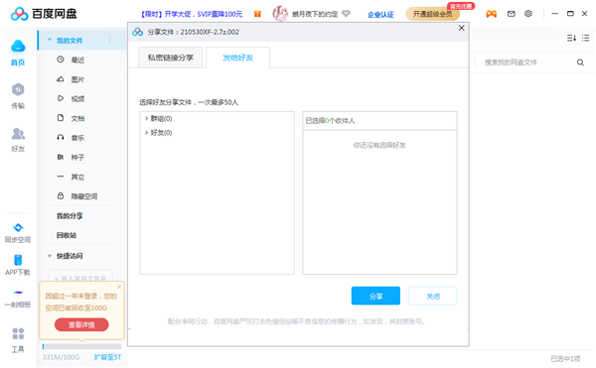Expand the 好友(0) friends list

pos(147,132)
